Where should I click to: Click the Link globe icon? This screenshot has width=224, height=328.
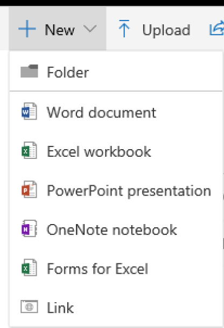click(29, 306)
